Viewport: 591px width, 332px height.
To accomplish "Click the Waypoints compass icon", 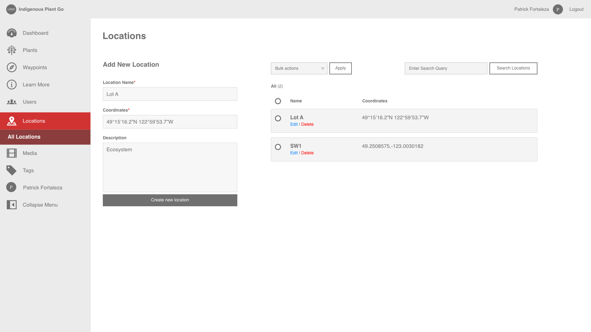I will click(12, 67).
